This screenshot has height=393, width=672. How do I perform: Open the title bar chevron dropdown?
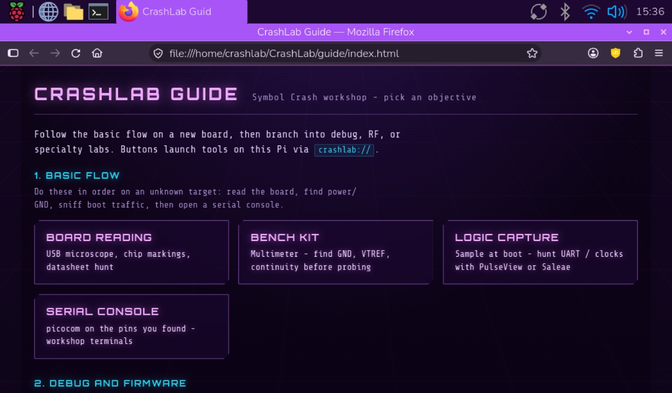[x=629, y=32]
